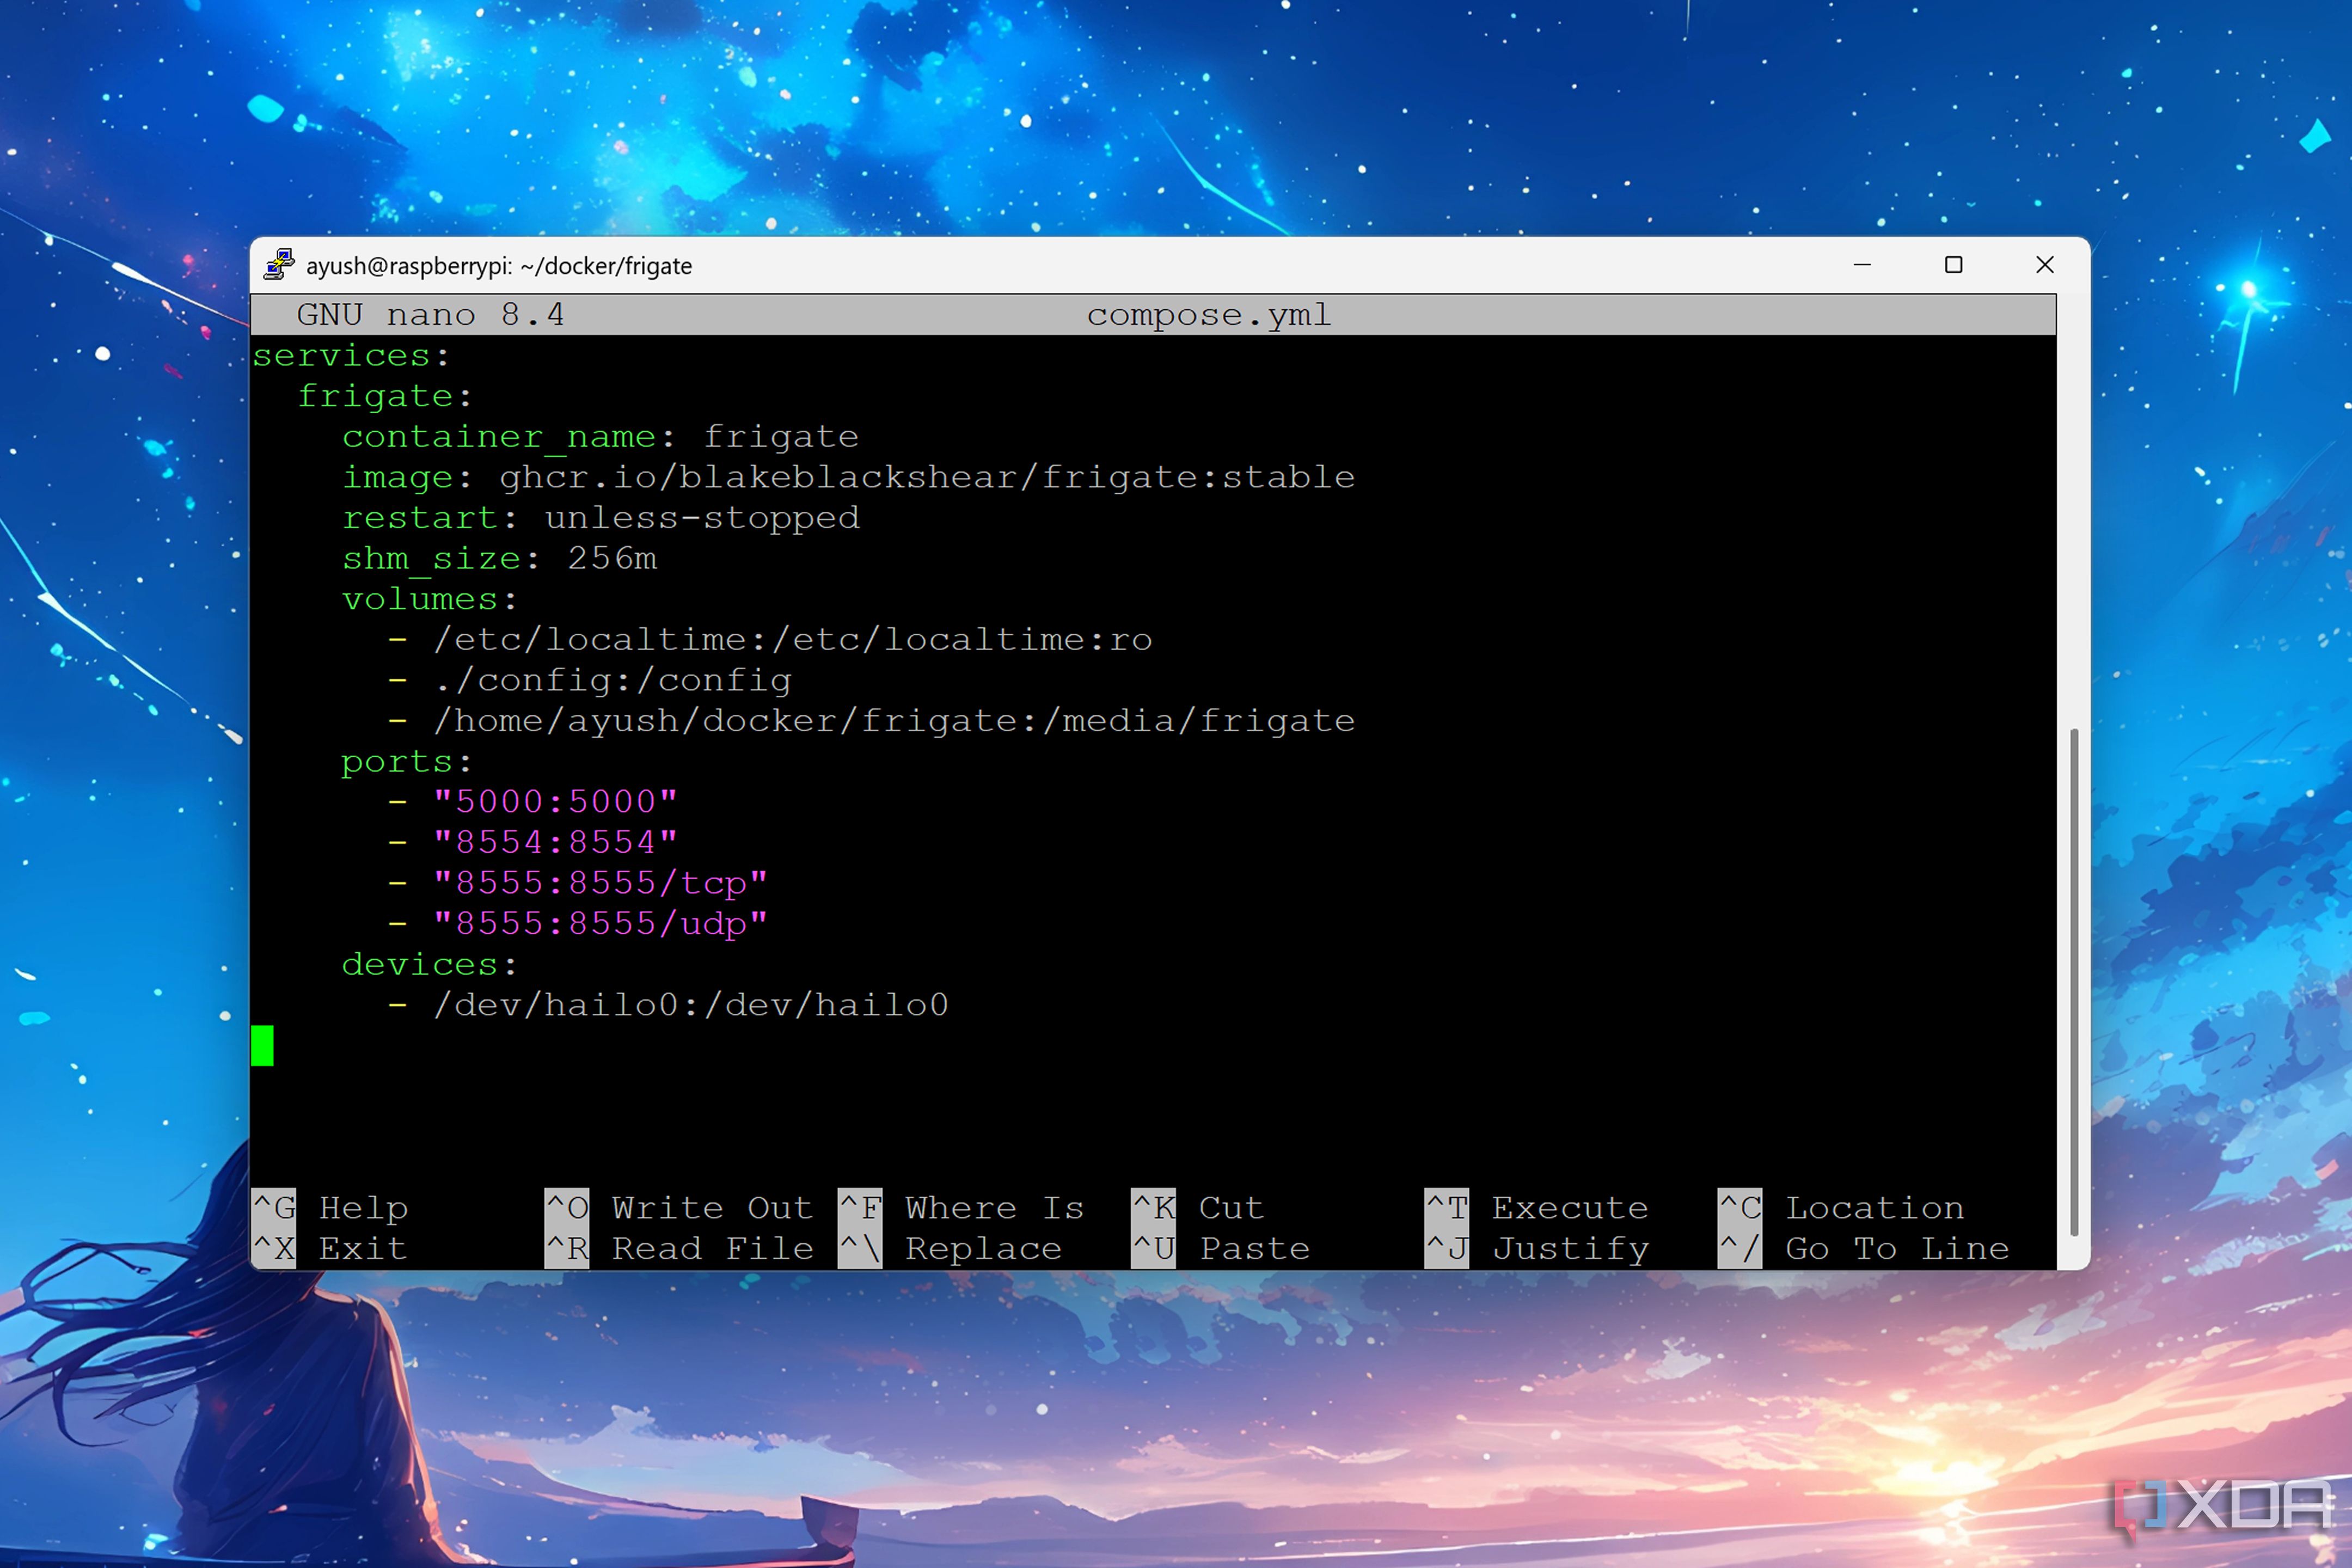Click the green text cursor block

pos(262,1046)
